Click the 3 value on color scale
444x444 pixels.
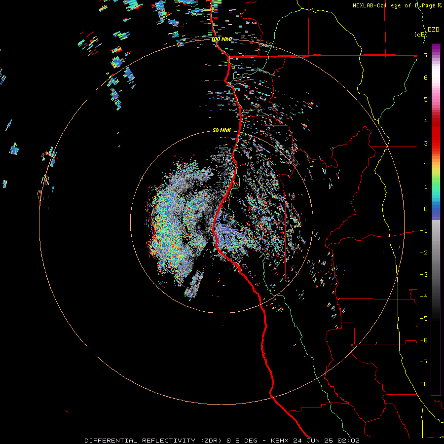(426, 143)
